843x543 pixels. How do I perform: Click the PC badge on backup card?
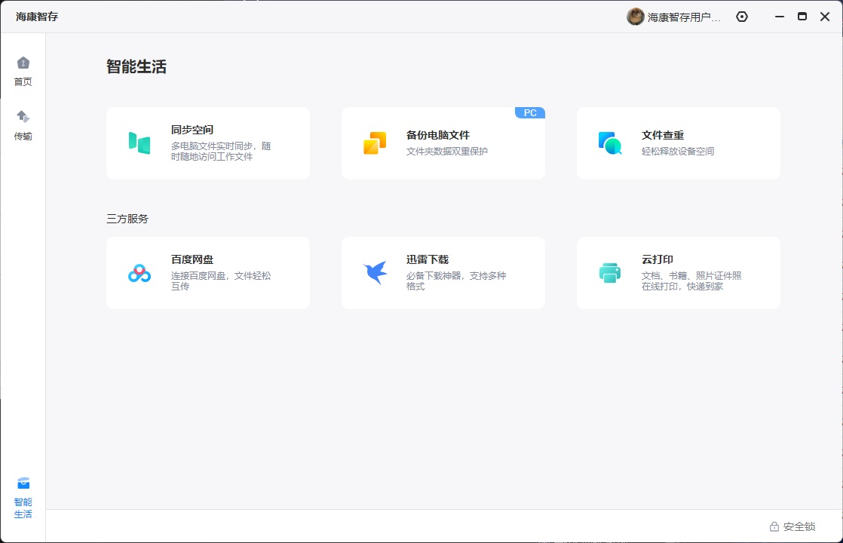pos(530,112)
